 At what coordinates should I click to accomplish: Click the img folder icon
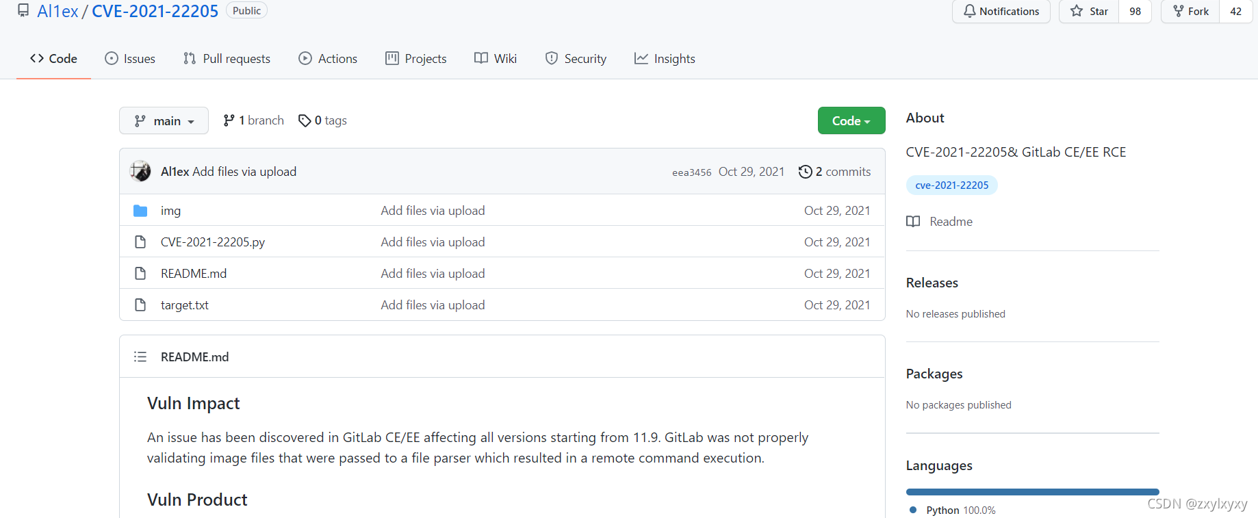(x=140, y=211)
